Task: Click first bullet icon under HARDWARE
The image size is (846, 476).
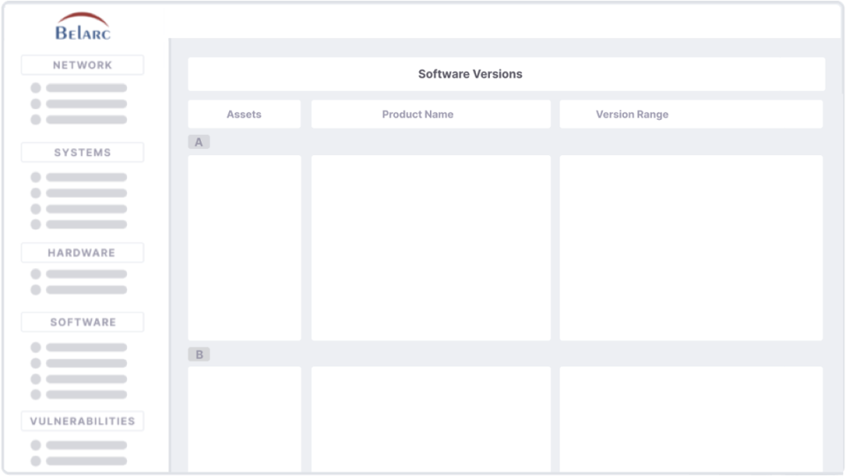Action: [x=36, y=274]
